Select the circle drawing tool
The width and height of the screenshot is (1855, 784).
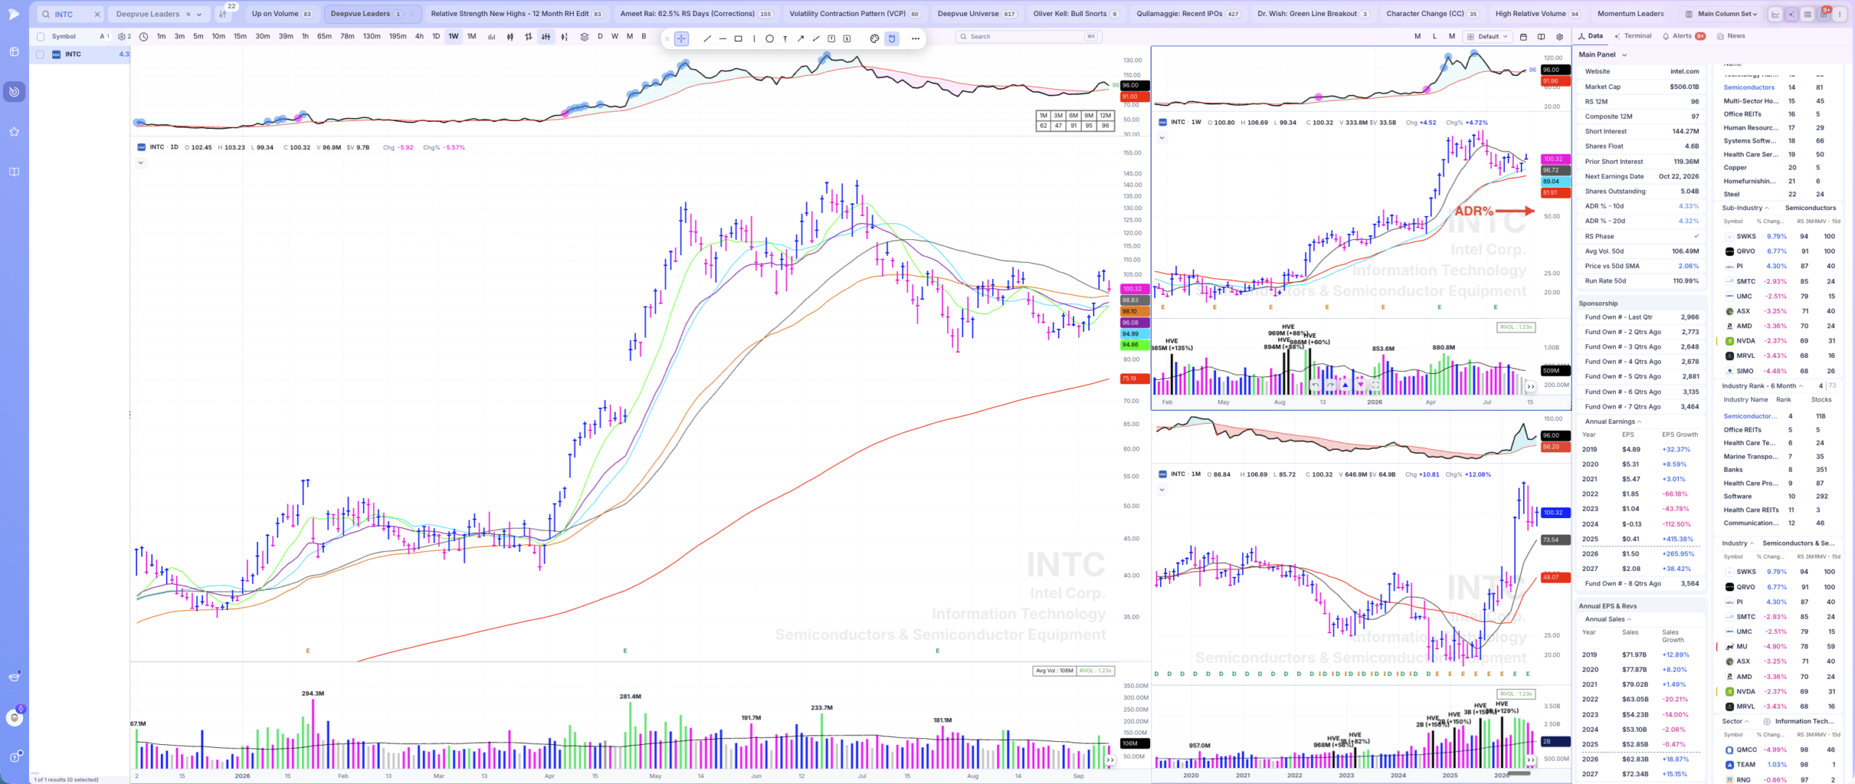(x=770, y=38)
